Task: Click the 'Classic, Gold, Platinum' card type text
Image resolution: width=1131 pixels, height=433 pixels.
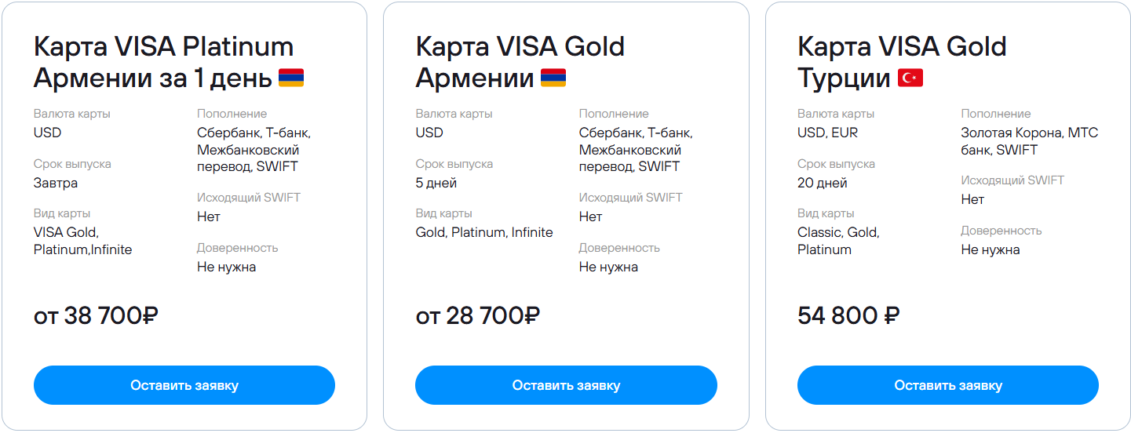Action: (x=838, y=241)
